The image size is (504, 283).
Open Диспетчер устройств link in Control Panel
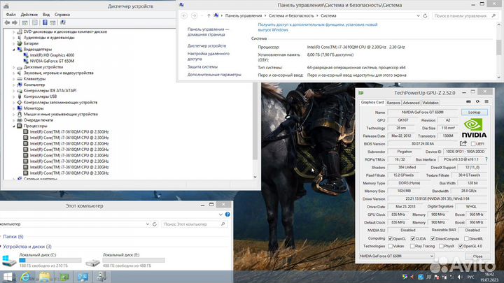pos(206,46)
